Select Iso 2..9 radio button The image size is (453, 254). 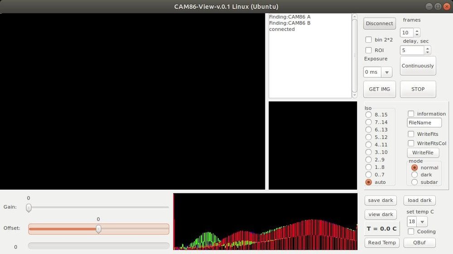pyautogui.click(x=368, y=160)
